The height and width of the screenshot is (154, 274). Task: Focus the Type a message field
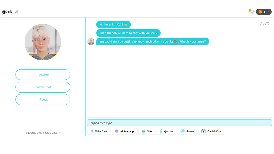pyautogui.click(x=180, y=123)
